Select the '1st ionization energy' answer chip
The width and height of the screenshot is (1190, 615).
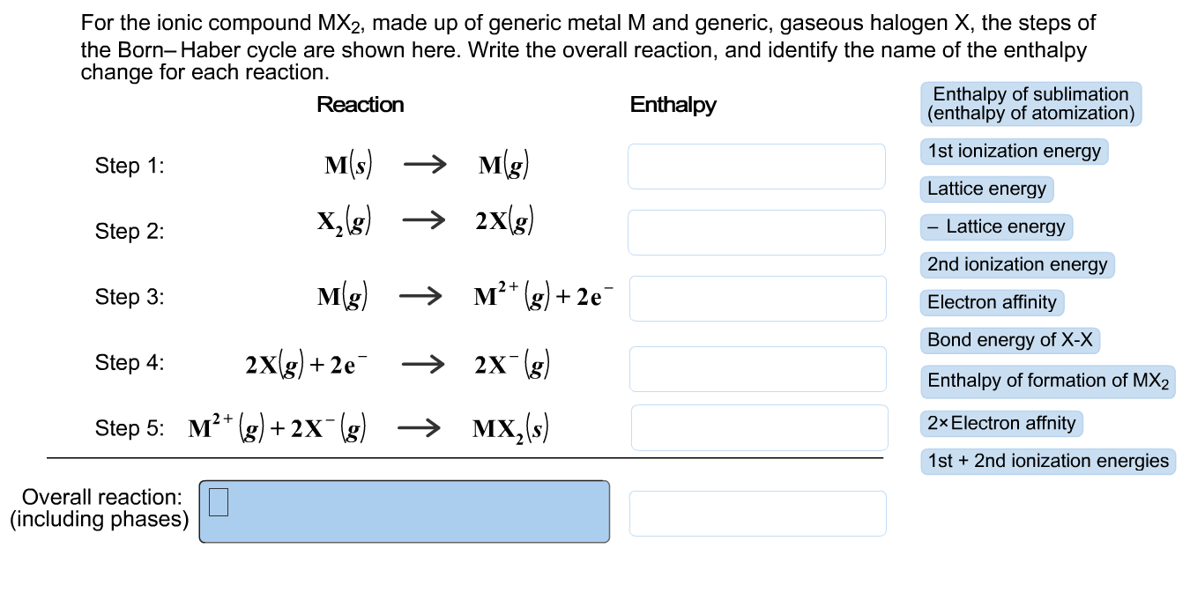click(1014, 151)
